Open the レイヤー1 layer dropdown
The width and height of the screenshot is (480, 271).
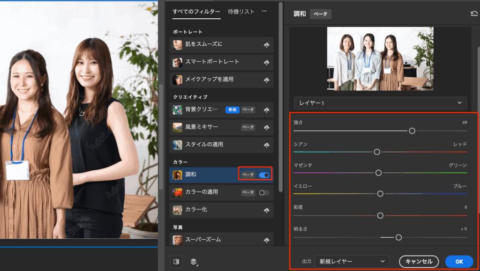tap(380, 103)
